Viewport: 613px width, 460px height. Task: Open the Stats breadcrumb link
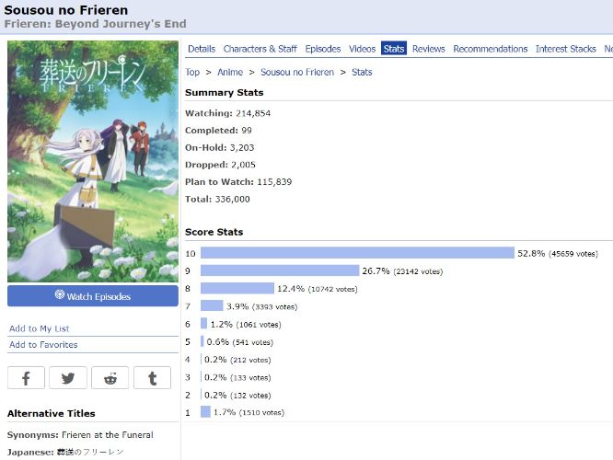[x=362, y=73]
